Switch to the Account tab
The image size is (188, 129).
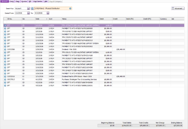[x=5, y=1]
